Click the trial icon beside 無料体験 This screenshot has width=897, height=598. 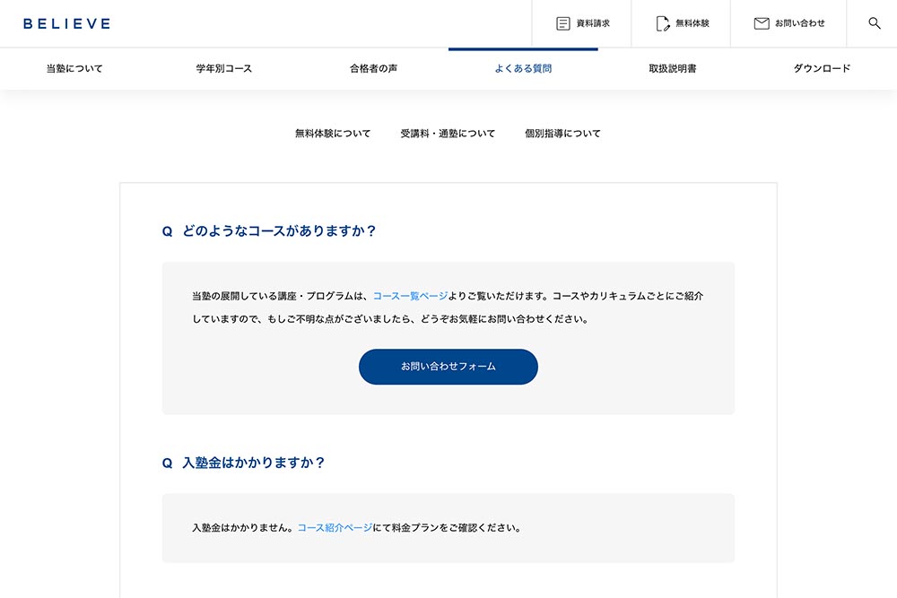(662, 23)
